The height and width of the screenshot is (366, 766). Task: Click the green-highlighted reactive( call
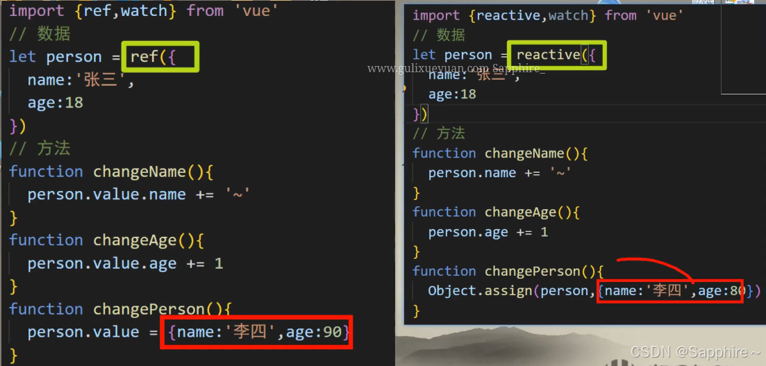click(556, 54)
